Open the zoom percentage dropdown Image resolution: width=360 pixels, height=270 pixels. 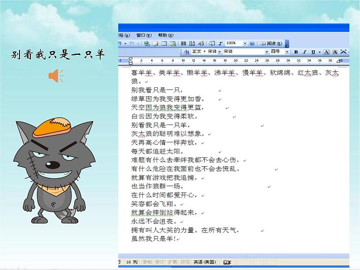245,43
